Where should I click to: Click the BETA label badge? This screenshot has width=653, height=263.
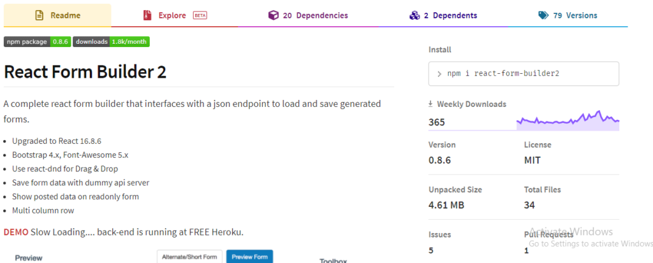tap(200, 15)
